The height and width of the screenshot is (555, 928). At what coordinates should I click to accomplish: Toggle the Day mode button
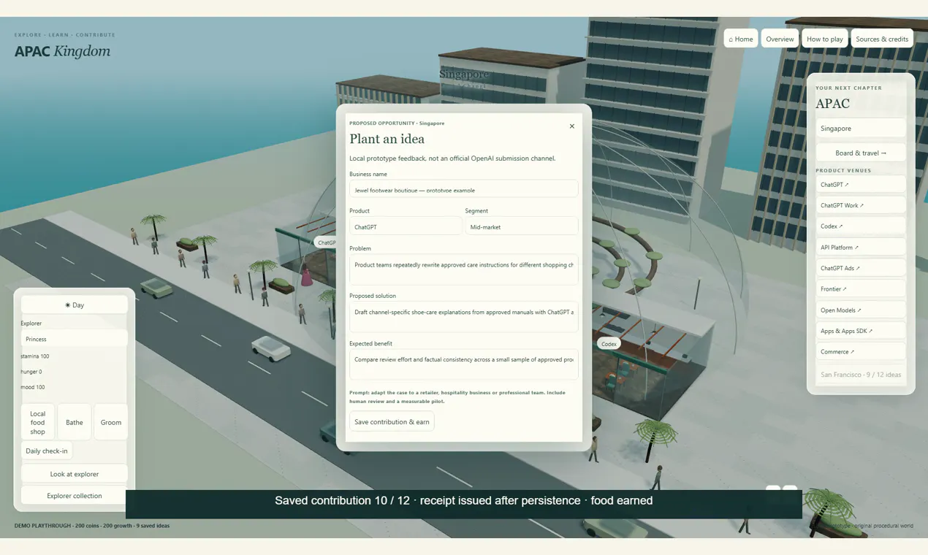point(74,305)
